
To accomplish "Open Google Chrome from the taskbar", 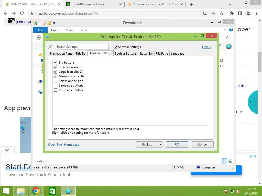I will [36, 191].
